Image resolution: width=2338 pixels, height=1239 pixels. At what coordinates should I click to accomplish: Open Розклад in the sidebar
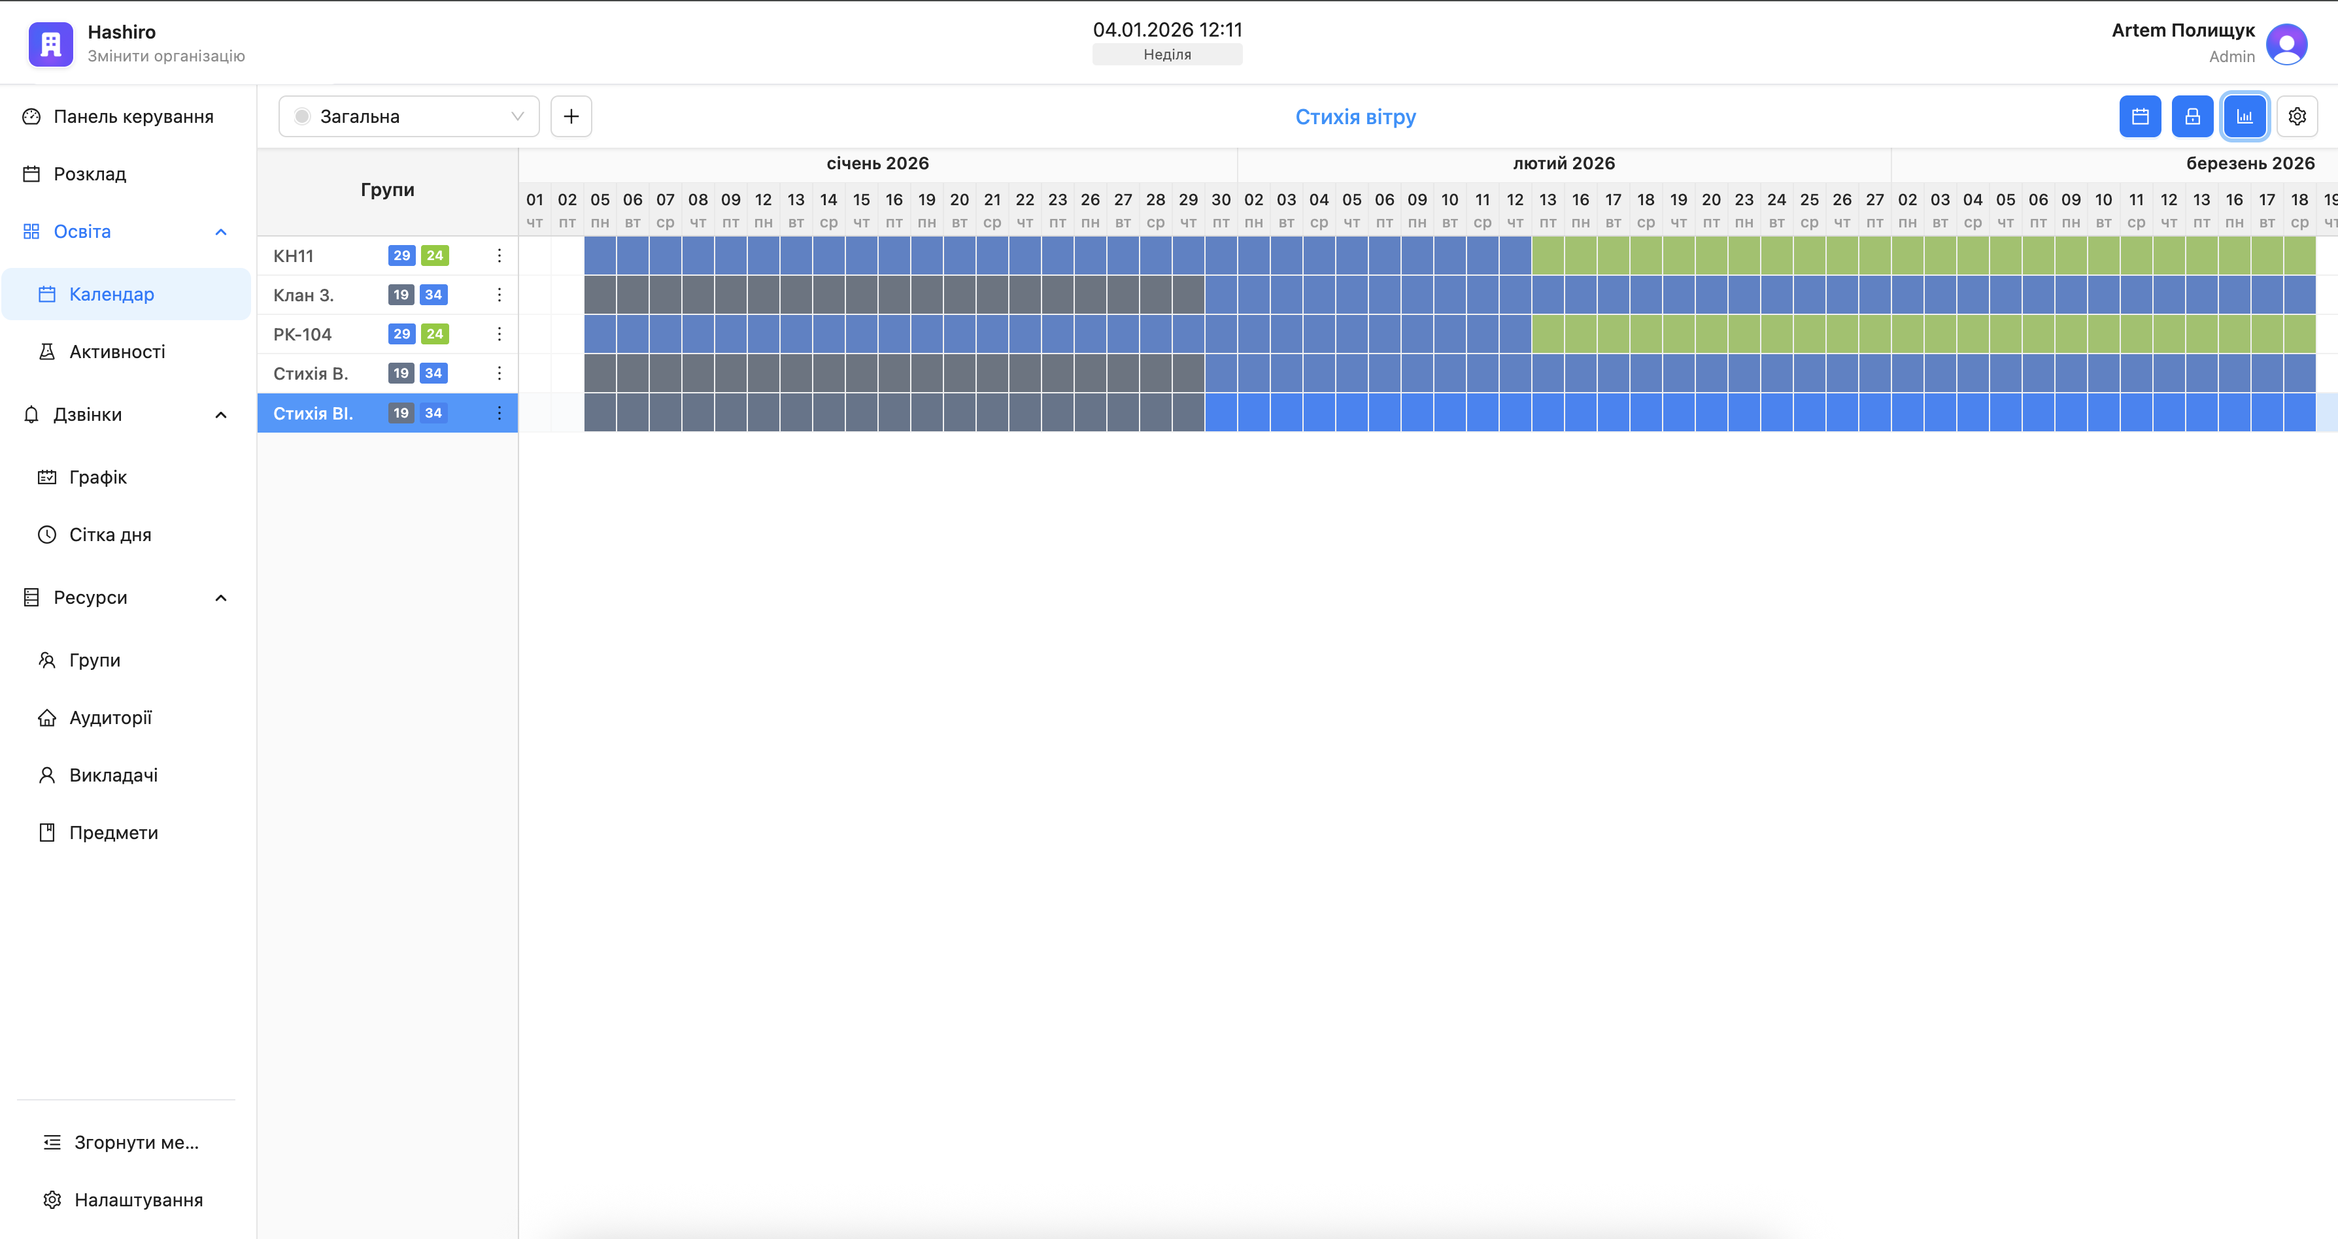[x=89, y=174]
